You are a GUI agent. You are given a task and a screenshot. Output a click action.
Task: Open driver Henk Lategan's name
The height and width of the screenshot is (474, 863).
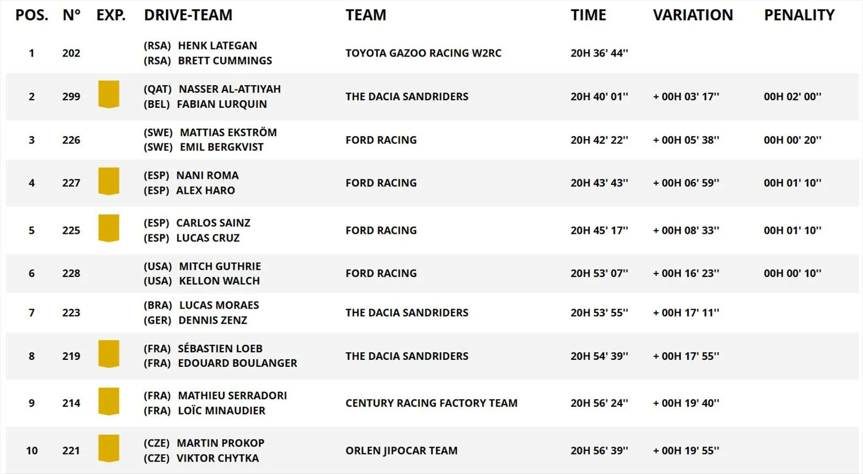(217, 46)
